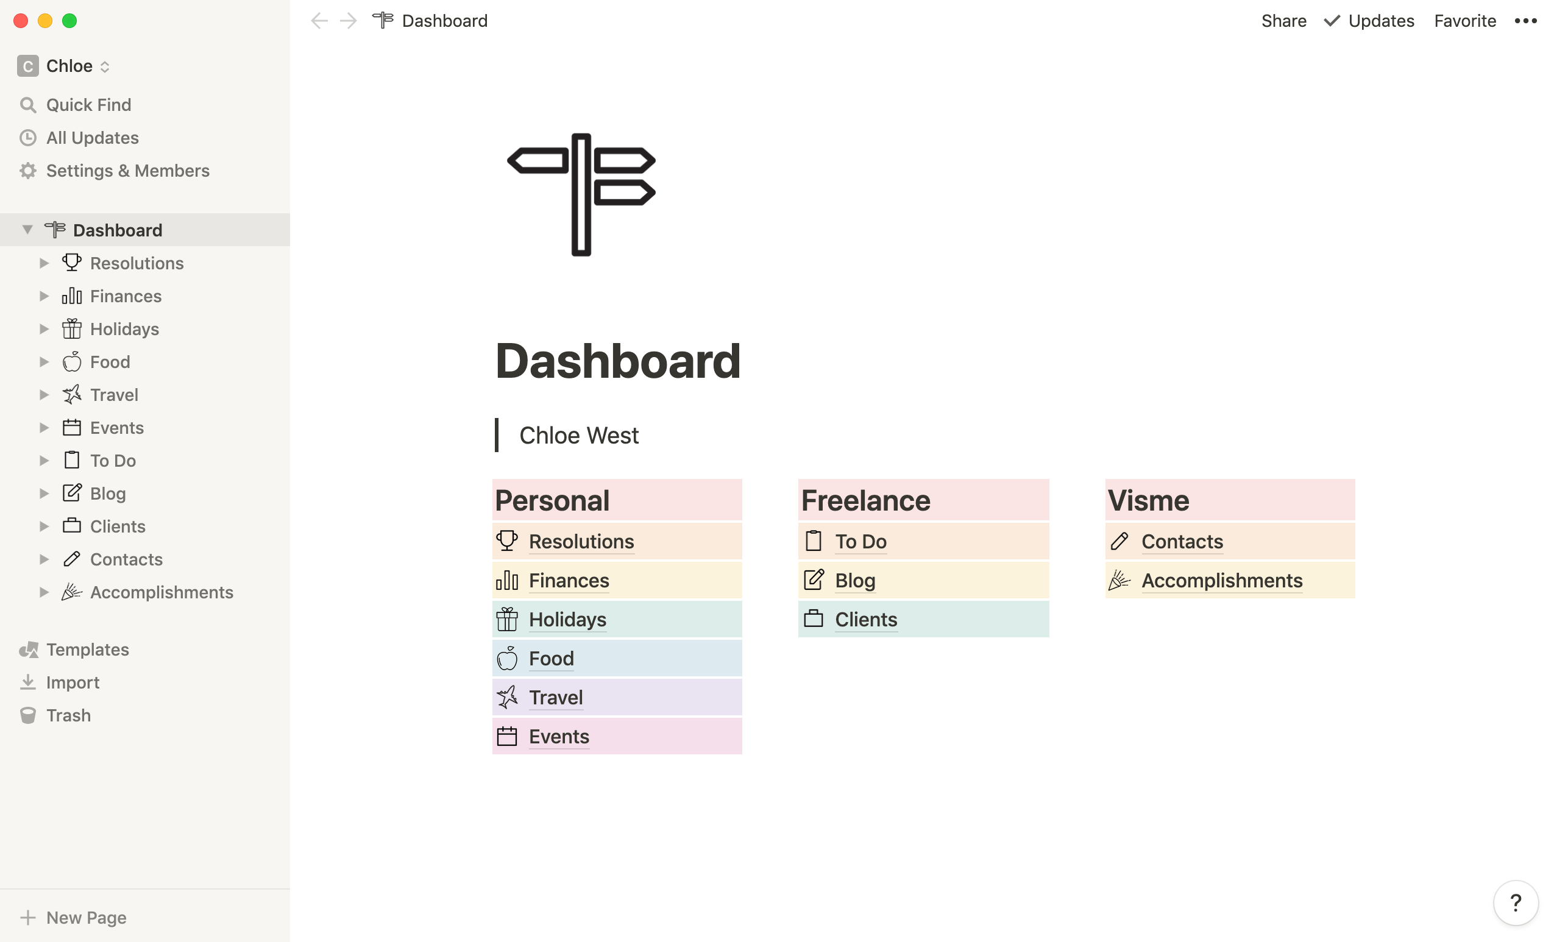This screenshot has width=1554, height=942.
Task: Click the briefcase icon beside Clients in sidebar
Action: coord(72,525)
